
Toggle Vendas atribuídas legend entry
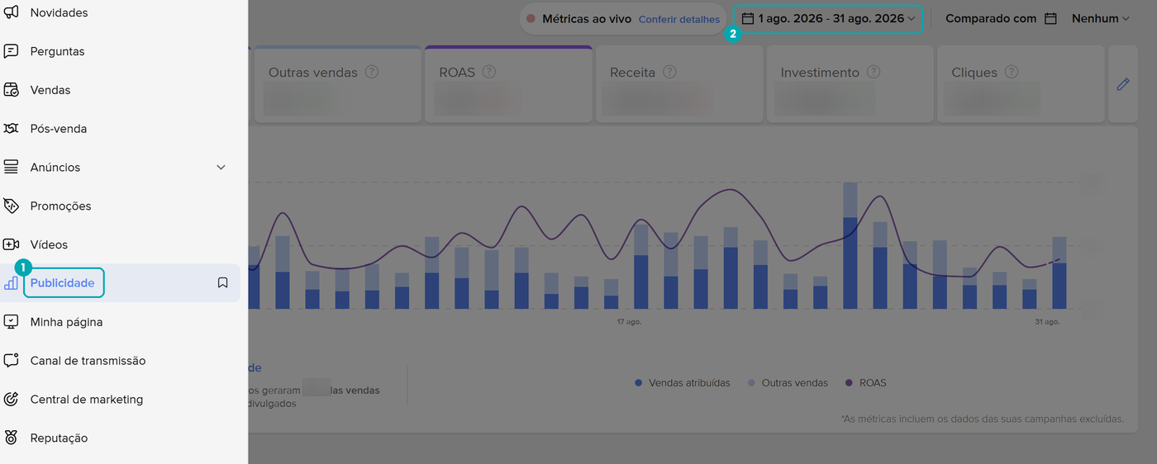click(x=683, y=383)
